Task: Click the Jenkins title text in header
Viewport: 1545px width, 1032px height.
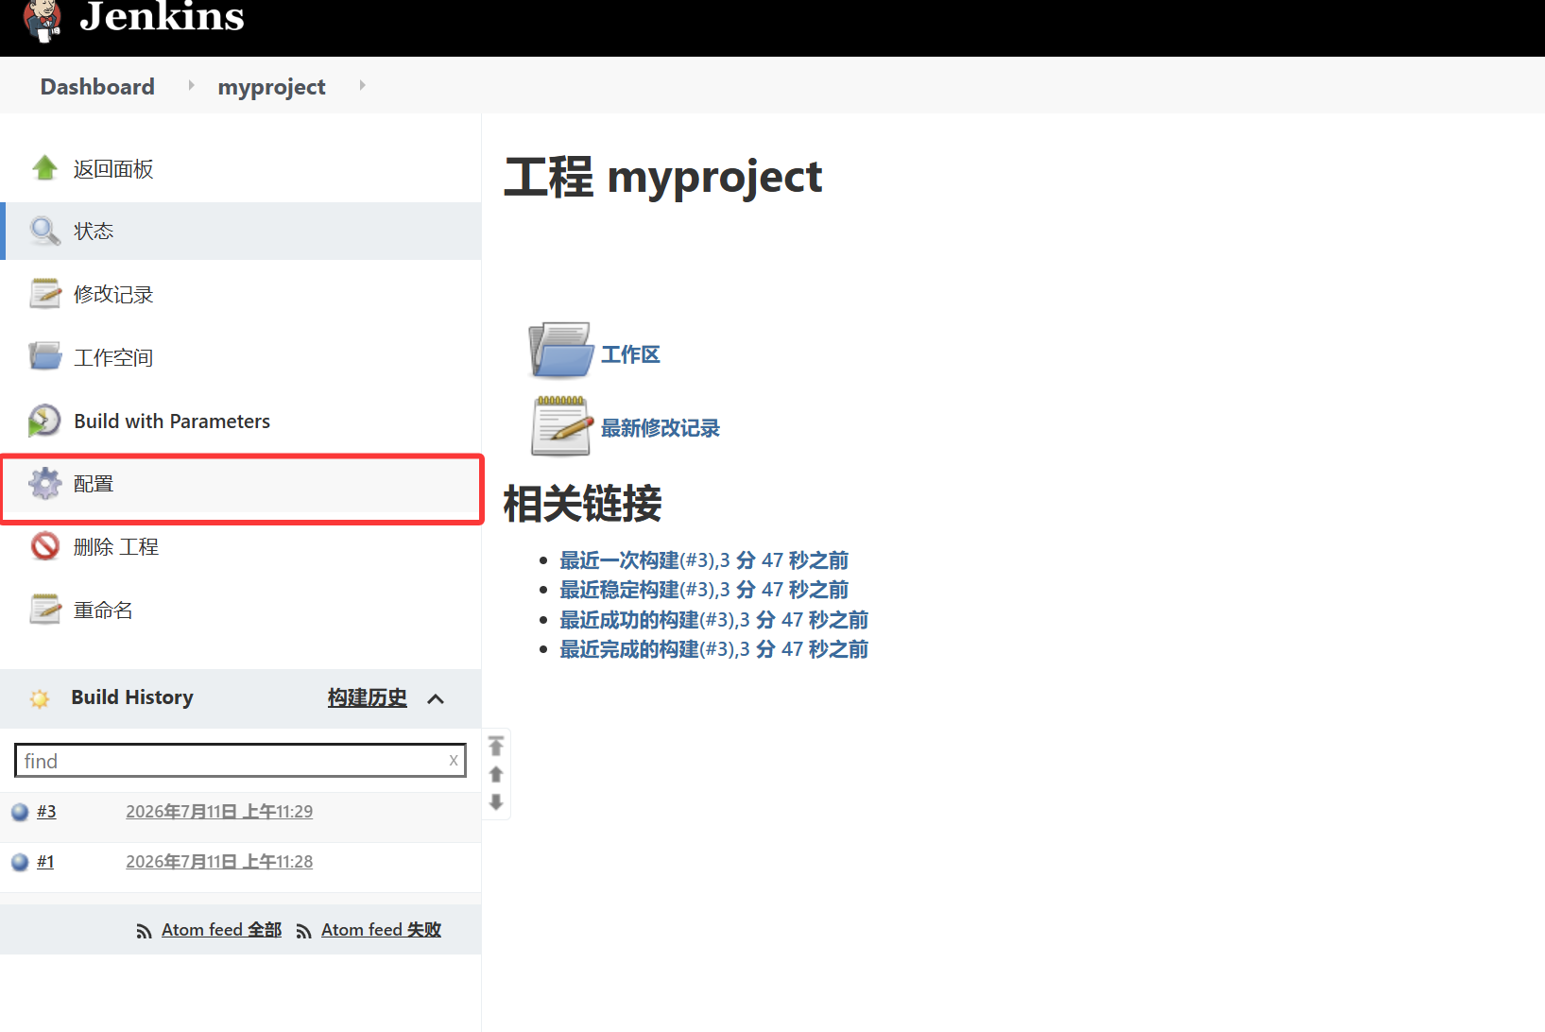Action: click(x=162, y=15)
